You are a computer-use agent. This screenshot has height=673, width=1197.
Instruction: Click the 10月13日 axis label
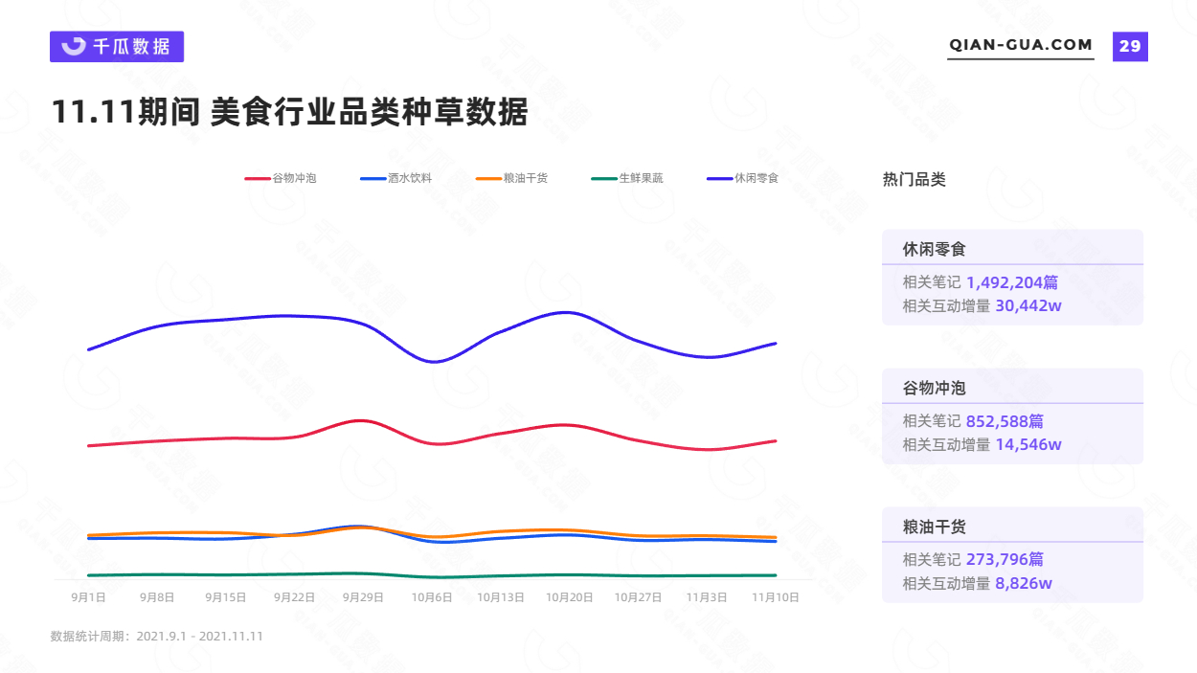pyautogui.click(x=501, y=596)
